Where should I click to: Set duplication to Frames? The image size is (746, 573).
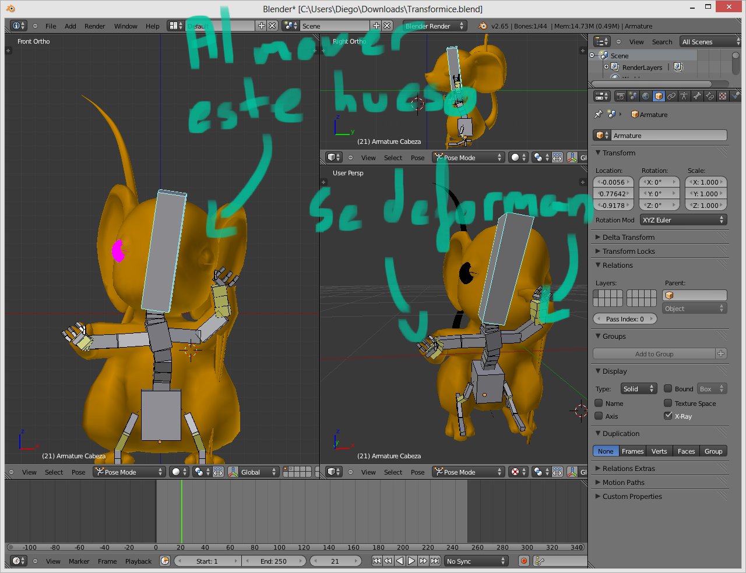coord(632,451)
